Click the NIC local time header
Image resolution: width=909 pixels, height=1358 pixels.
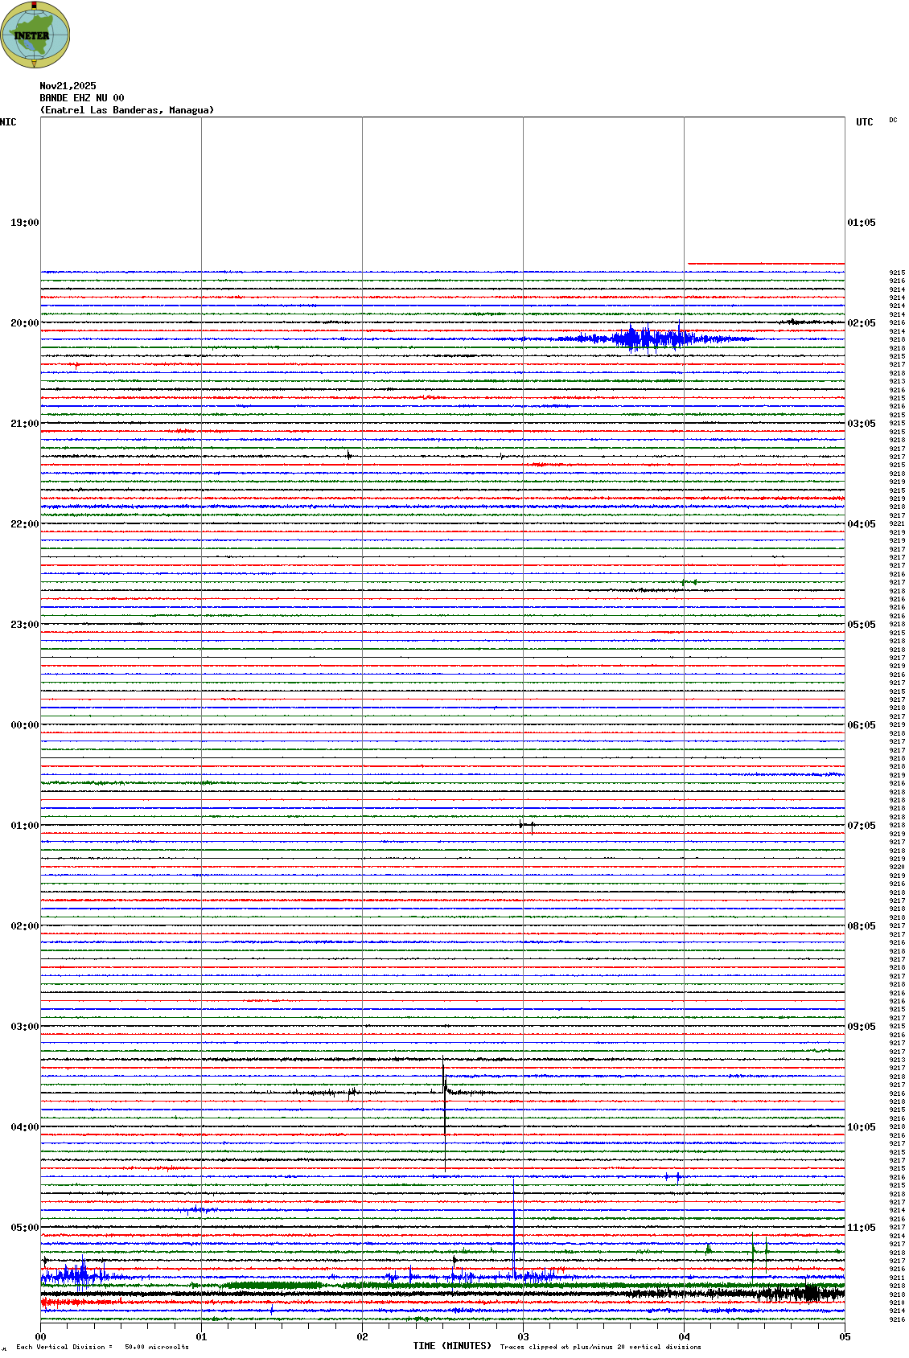[x=8, y=122]
